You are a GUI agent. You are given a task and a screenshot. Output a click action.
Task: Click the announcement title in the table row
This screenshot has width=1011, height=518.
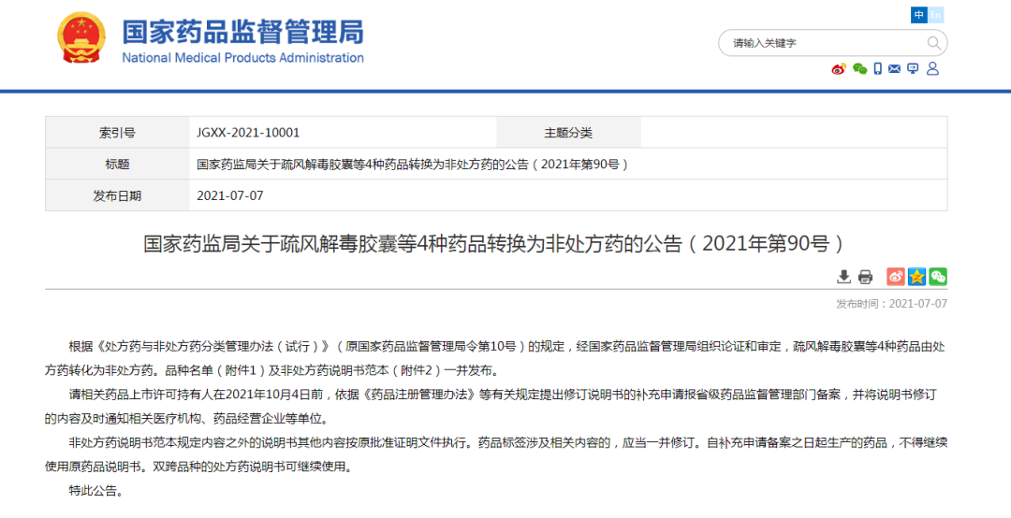414,165
